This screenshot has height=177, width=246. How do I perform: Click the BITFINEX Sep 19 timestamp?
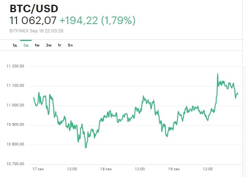pyautogui.click(x=42, y=30)
